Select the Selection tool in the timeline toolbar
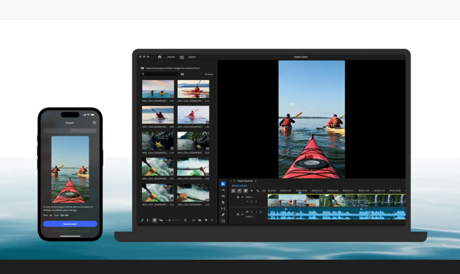 tap(223, 184)
